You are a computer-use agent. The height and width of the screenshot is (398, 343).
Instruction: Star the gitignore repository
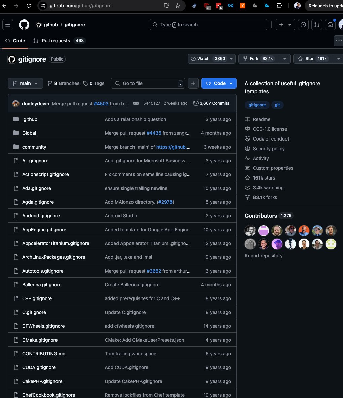point(313,58)
